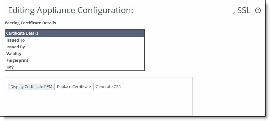Open the Replace Certificate tab

(x=74, y=87)
